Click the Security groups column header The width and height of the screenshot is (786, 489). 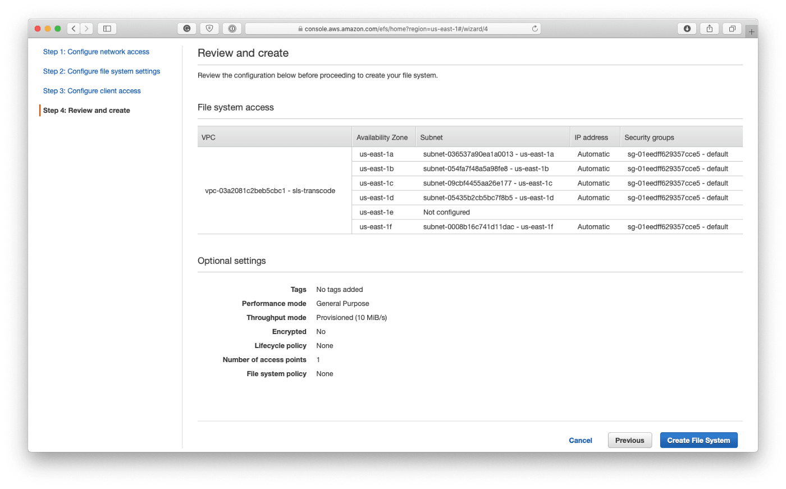682,137
